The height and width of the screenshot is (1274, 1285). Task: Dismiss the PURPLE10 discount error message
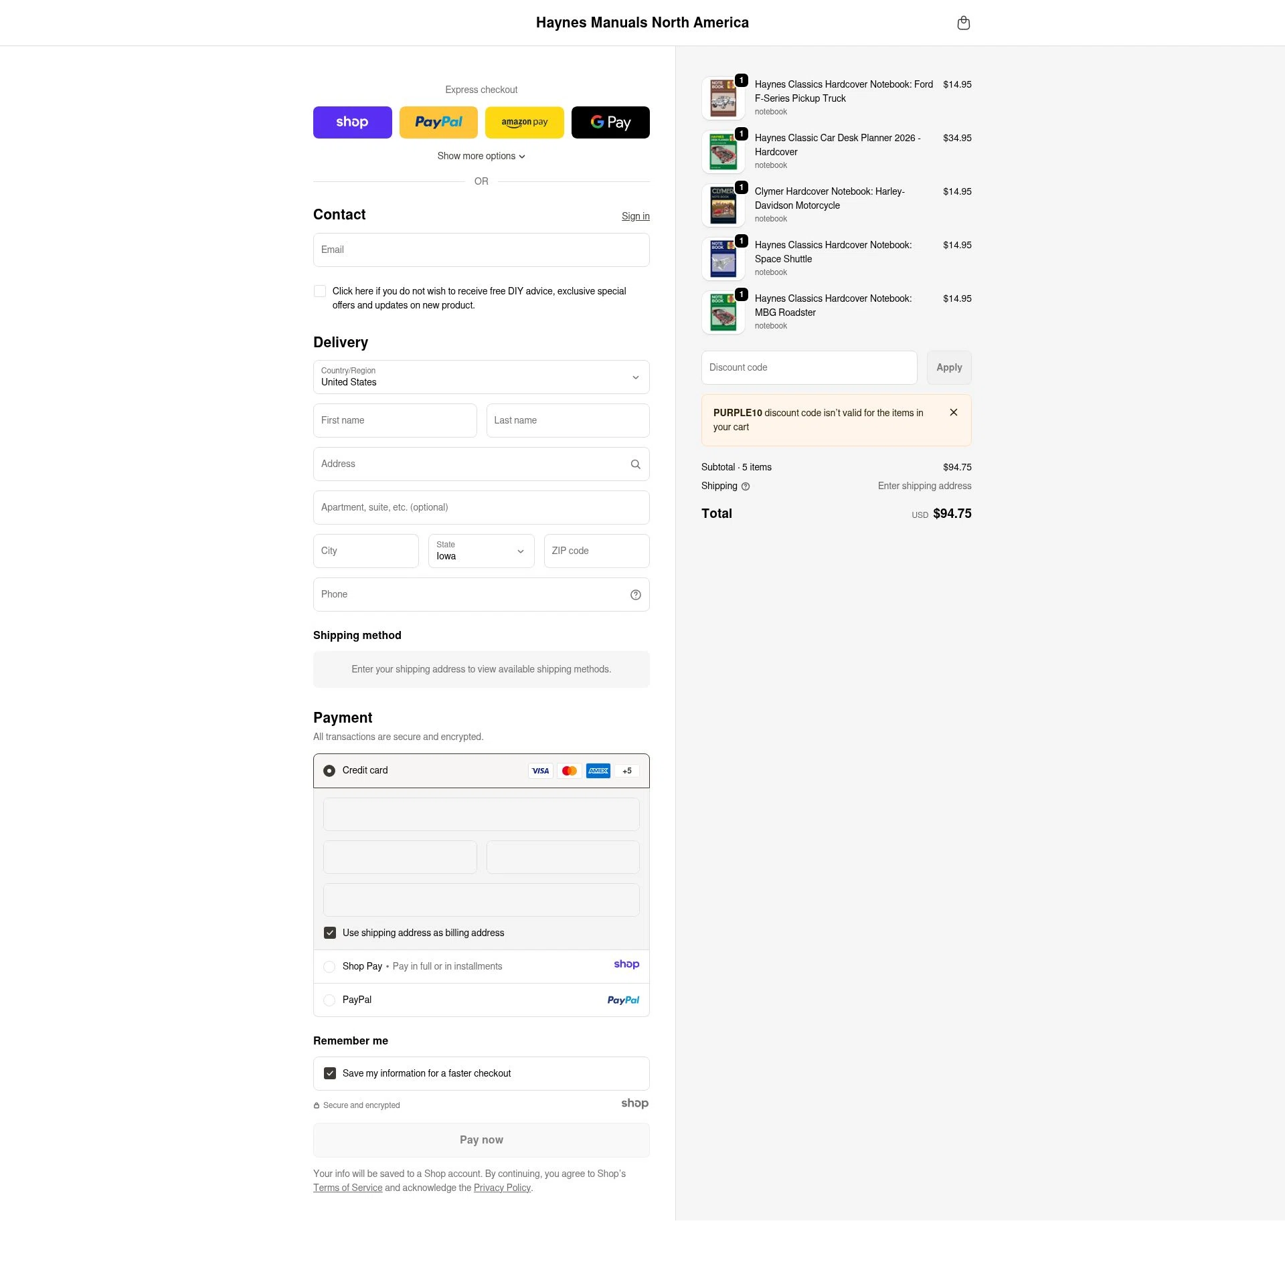coord(954,412)
